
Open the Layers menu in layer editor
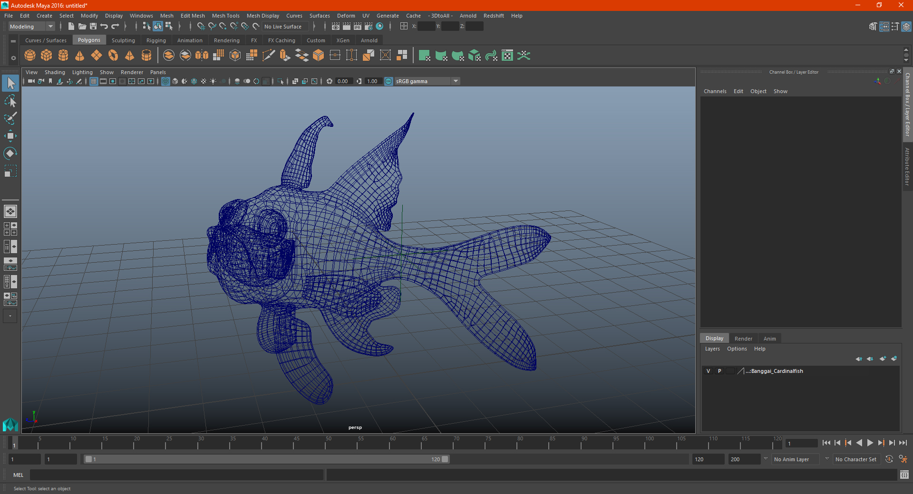712,349
